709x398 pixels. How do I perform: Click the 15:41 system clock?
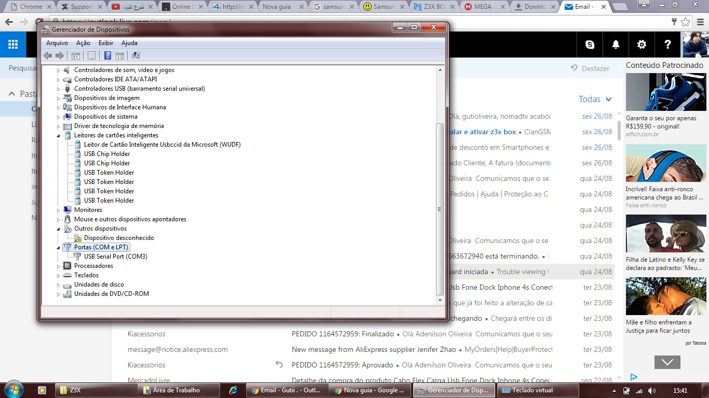point(680,390)
